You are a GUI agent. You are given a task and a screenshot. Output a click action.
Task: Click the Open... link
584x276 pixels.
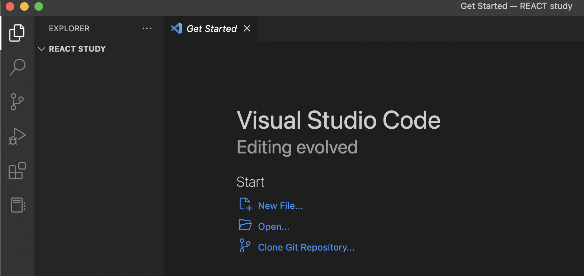pyautogui.click(x=274, y=227)
